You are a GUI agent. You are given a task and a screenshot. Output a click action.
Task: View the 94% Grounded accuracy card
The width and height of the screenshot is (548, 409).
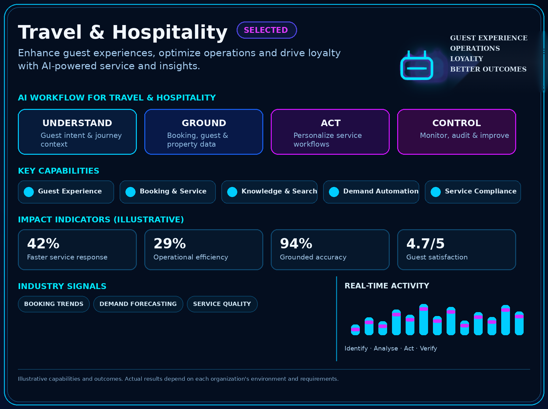[x=330, y=250]
